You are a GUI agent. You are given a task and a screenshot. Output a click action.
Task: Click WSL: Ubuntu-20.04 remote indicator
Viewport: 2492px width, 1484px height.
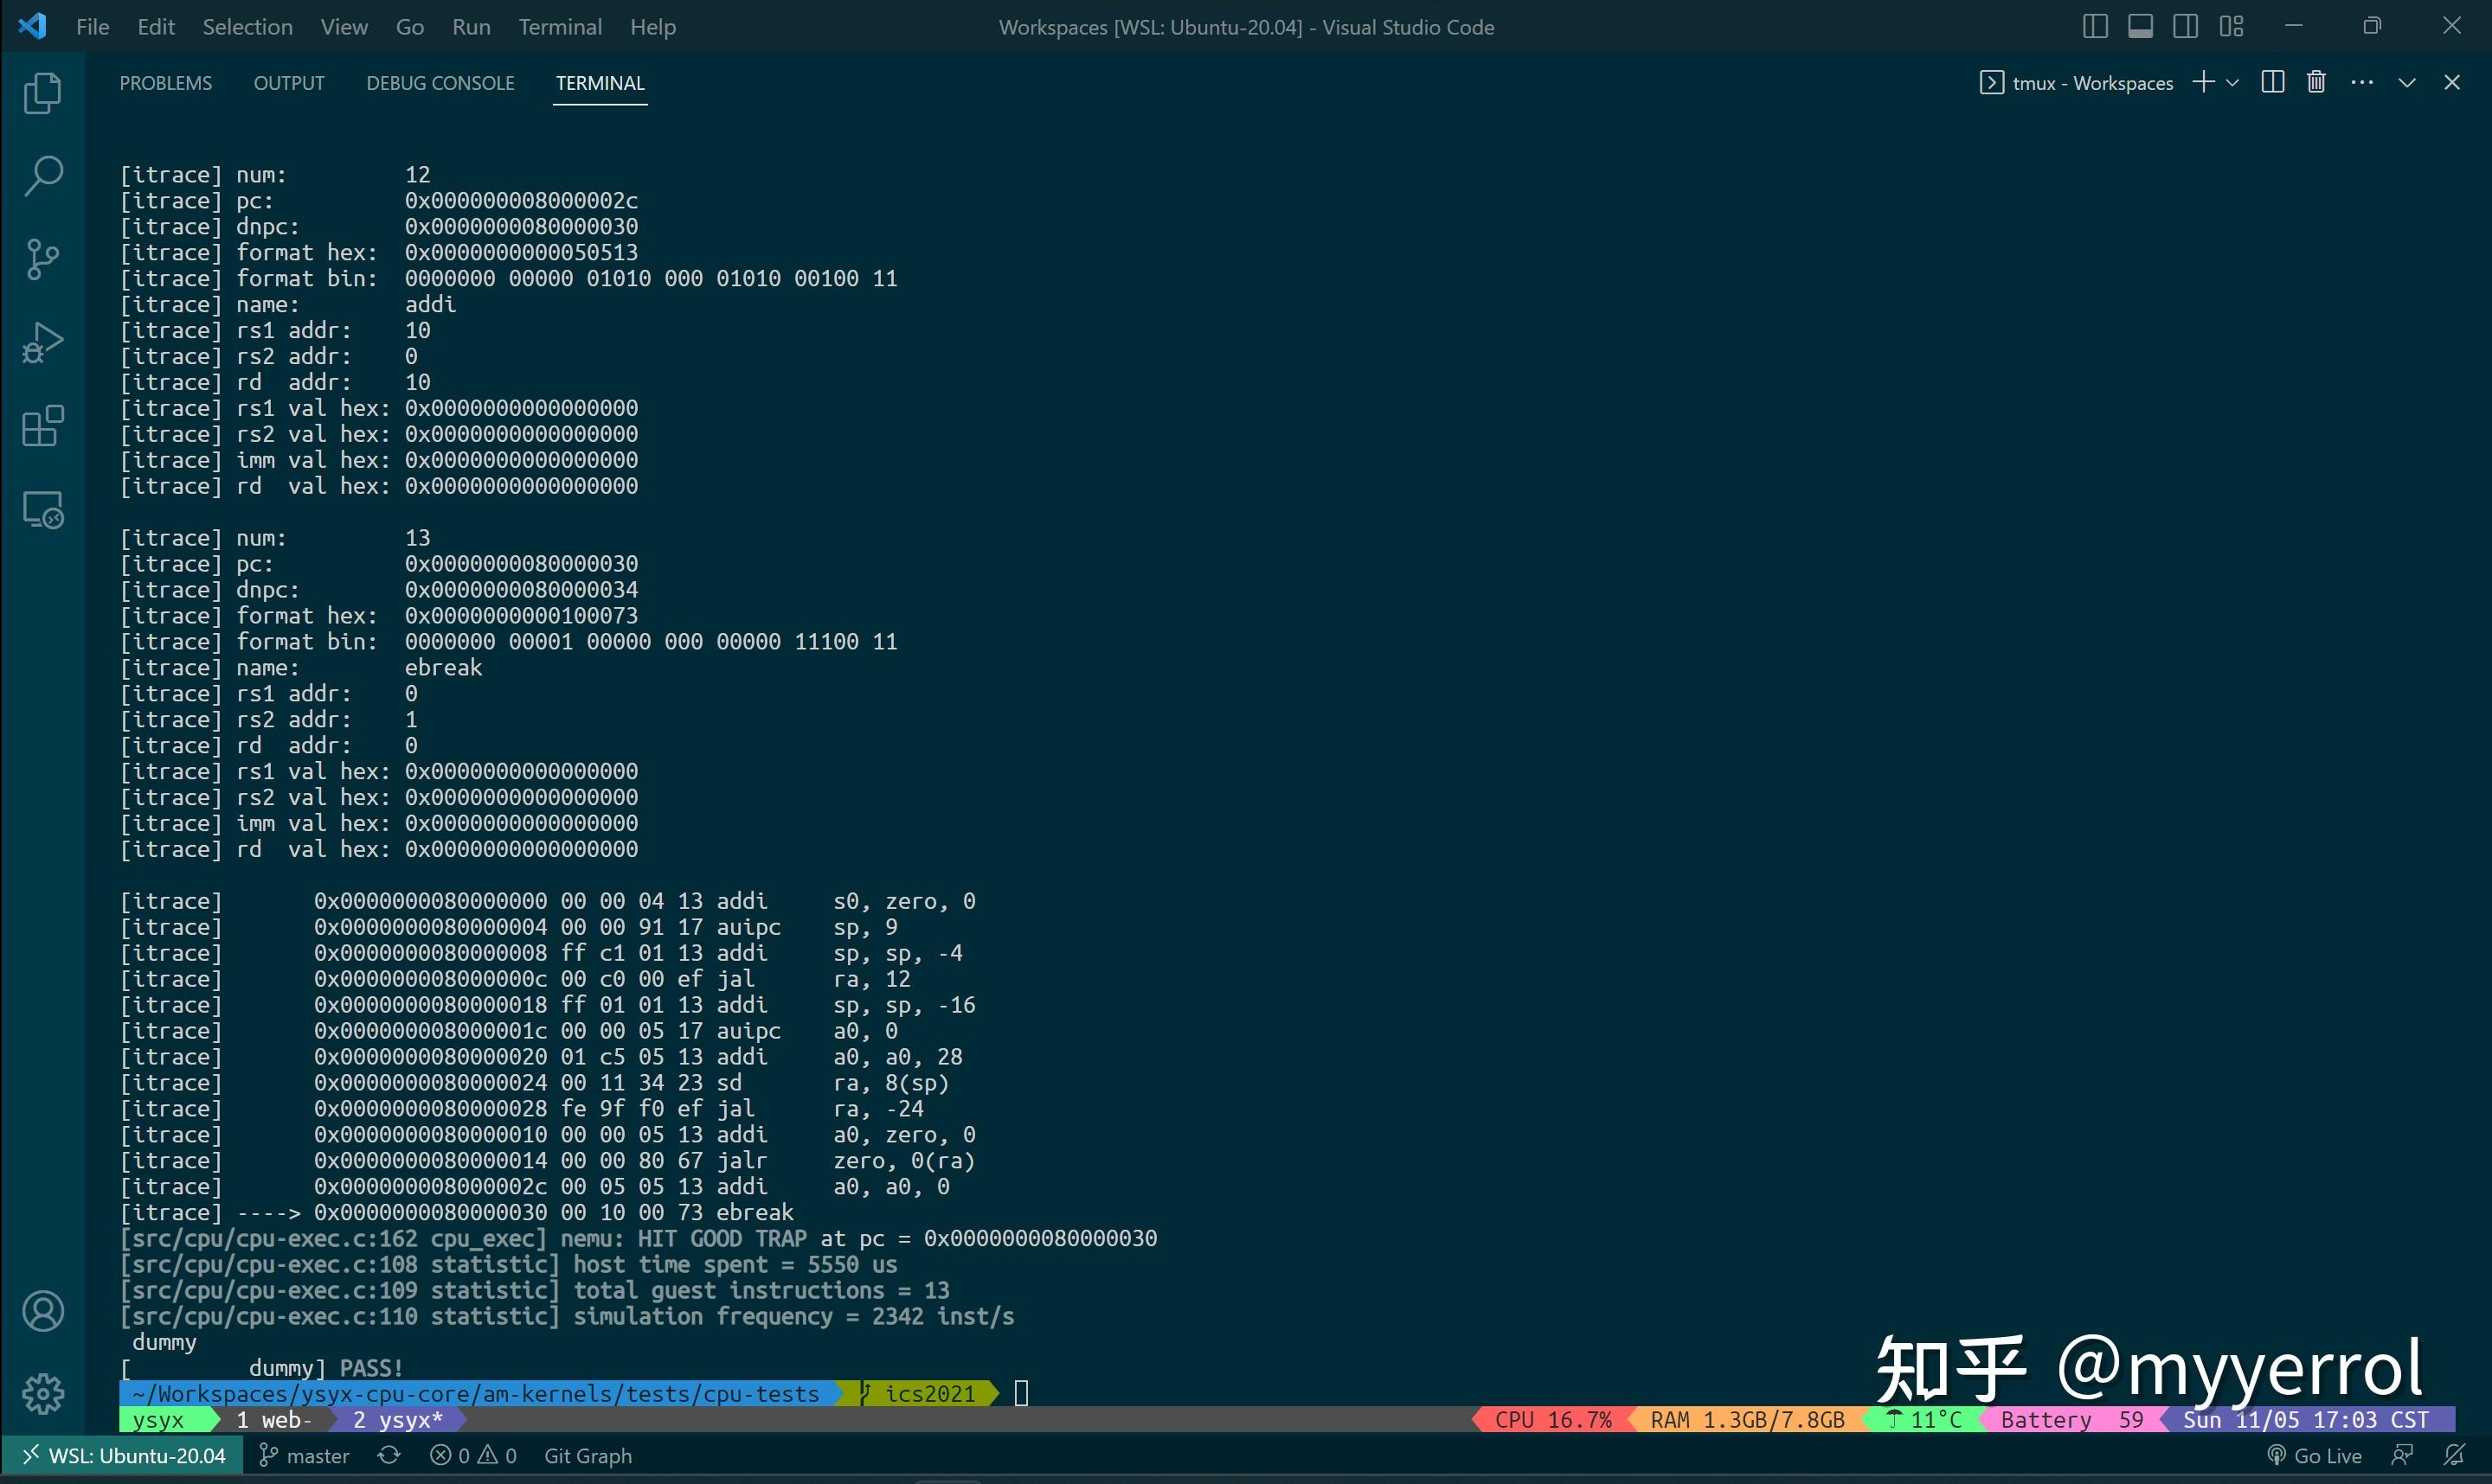124,1456
